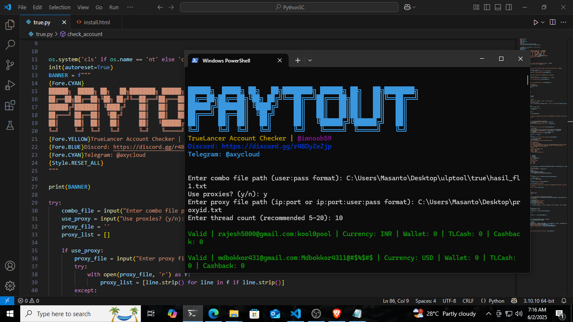Screen dimensions: 573x322
Task: Toggle the bottom Panel layout button
Action: pos(497,7)
